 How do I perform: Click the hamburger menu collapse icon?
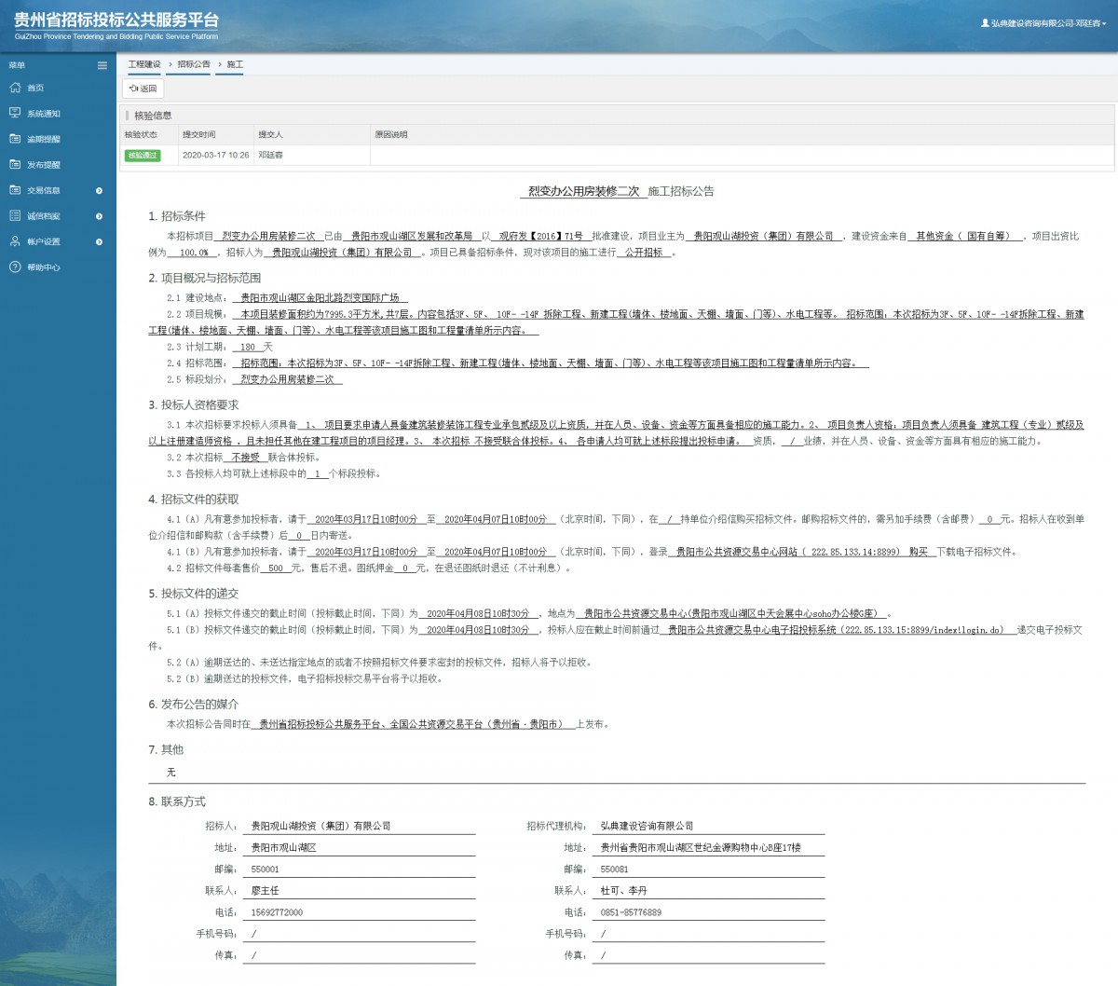pos(102,65)
